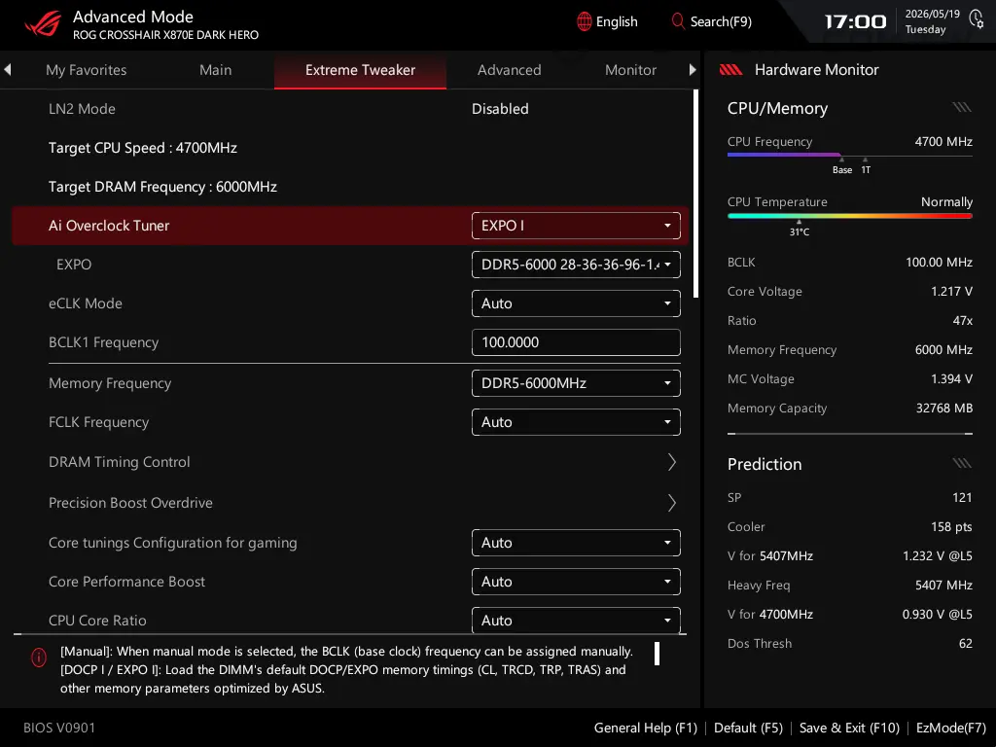Click the globe language icon

coord(584,21)
